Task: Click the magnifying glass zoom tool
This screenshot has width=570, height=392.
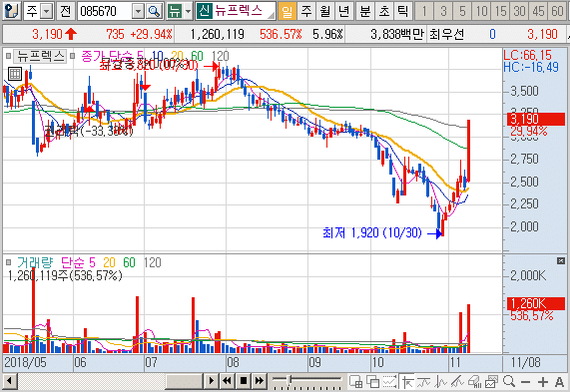Action: point(509,381)
